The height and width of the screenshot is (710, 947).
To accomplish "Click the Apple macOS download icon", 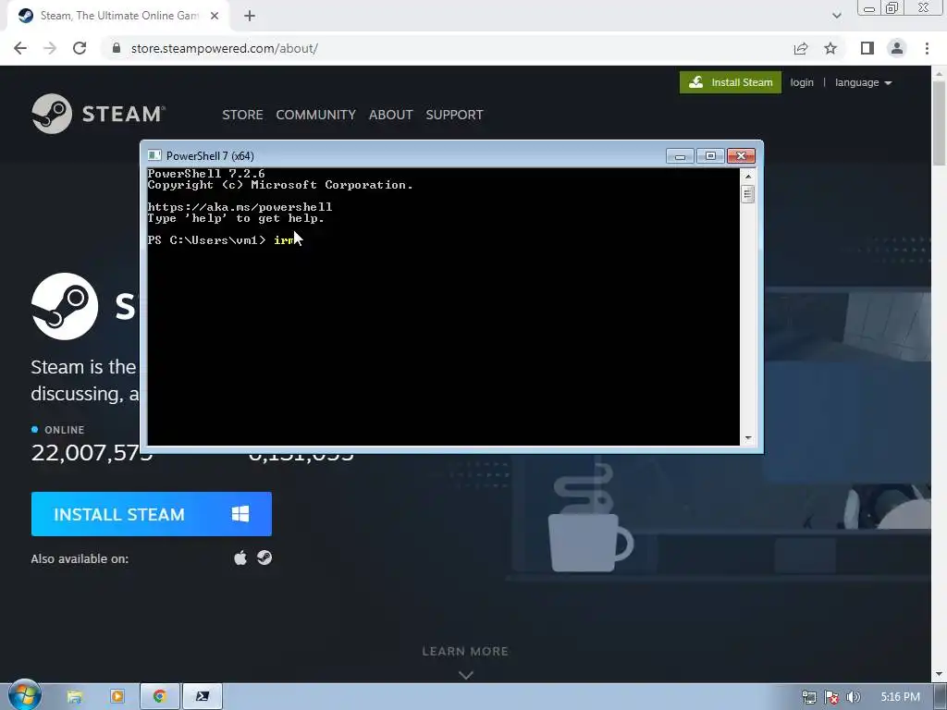I will coord(240,557).
